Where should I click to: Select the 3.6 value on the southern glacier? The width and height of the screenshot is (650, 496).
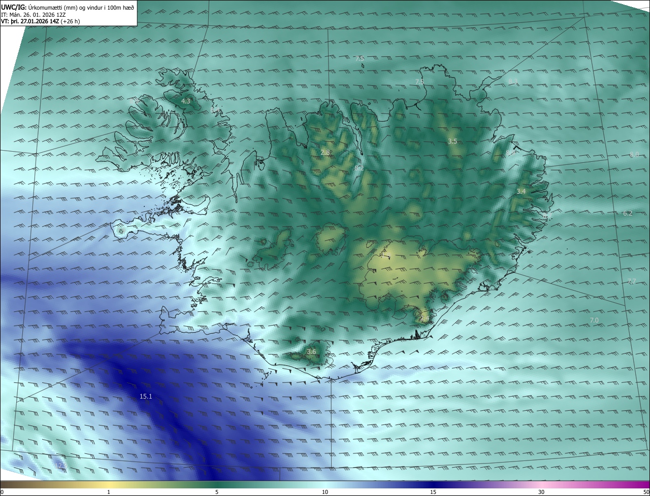[311, 351]
